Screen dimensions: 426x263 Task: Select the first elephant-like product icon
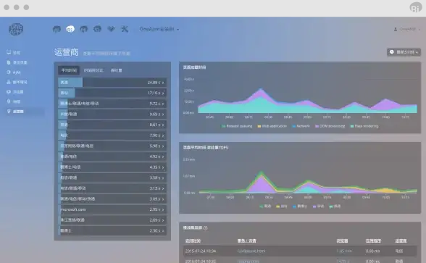click(57, 29)
